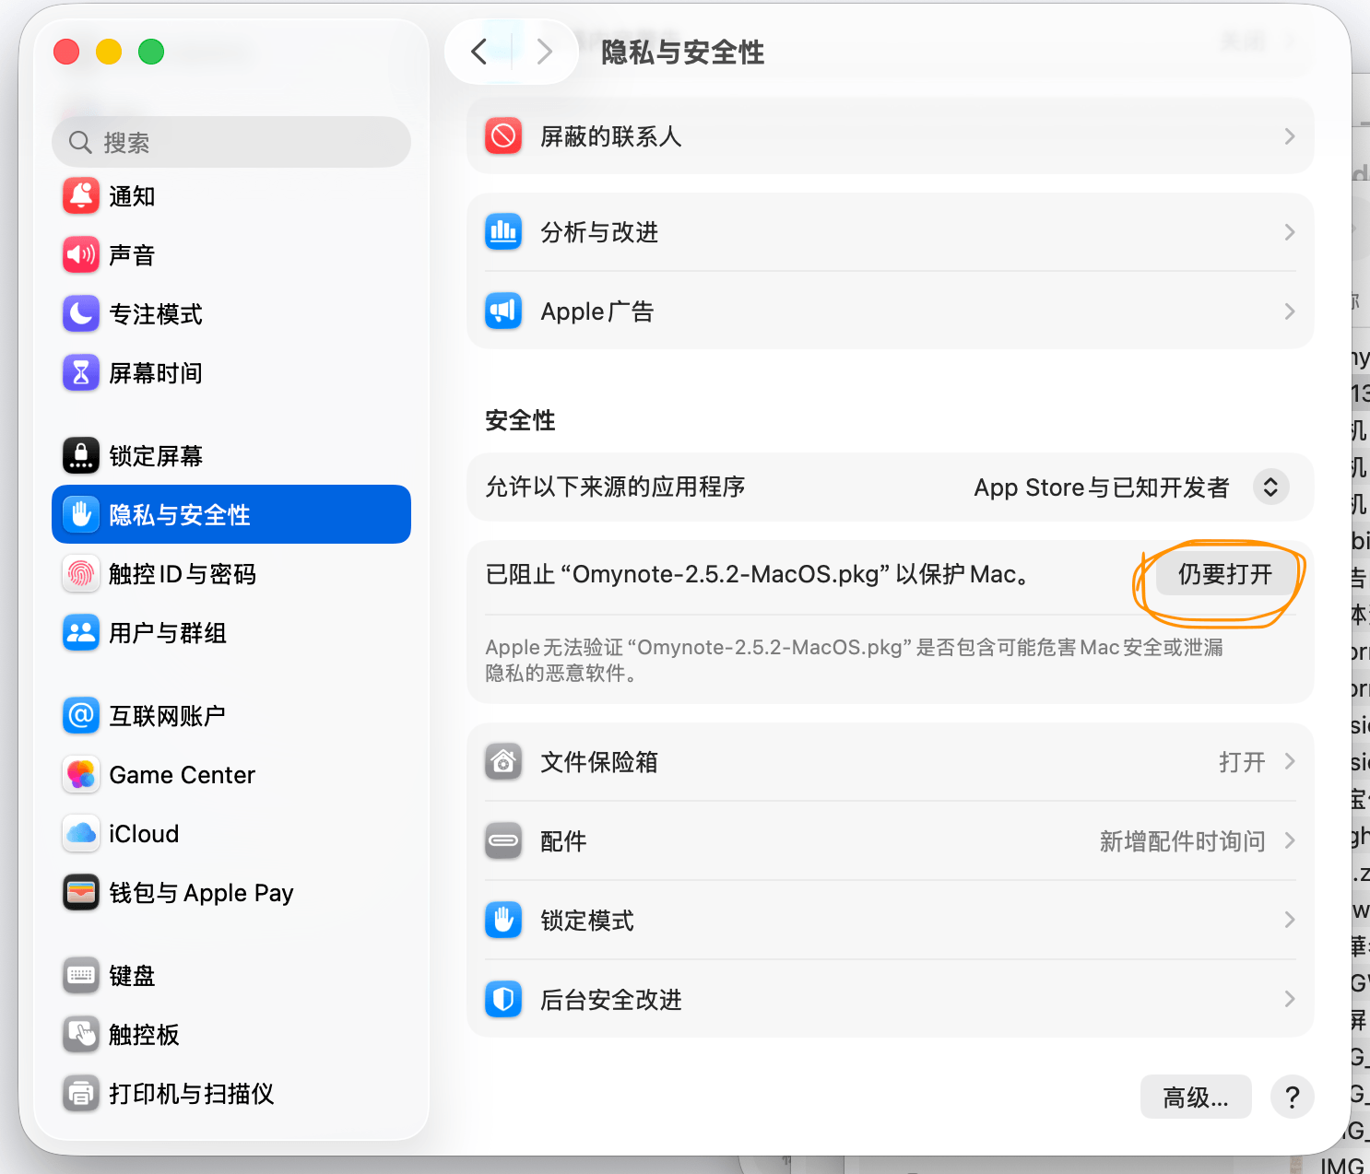Select 隐私与安全性 in the sidebar

click(231, 515)
